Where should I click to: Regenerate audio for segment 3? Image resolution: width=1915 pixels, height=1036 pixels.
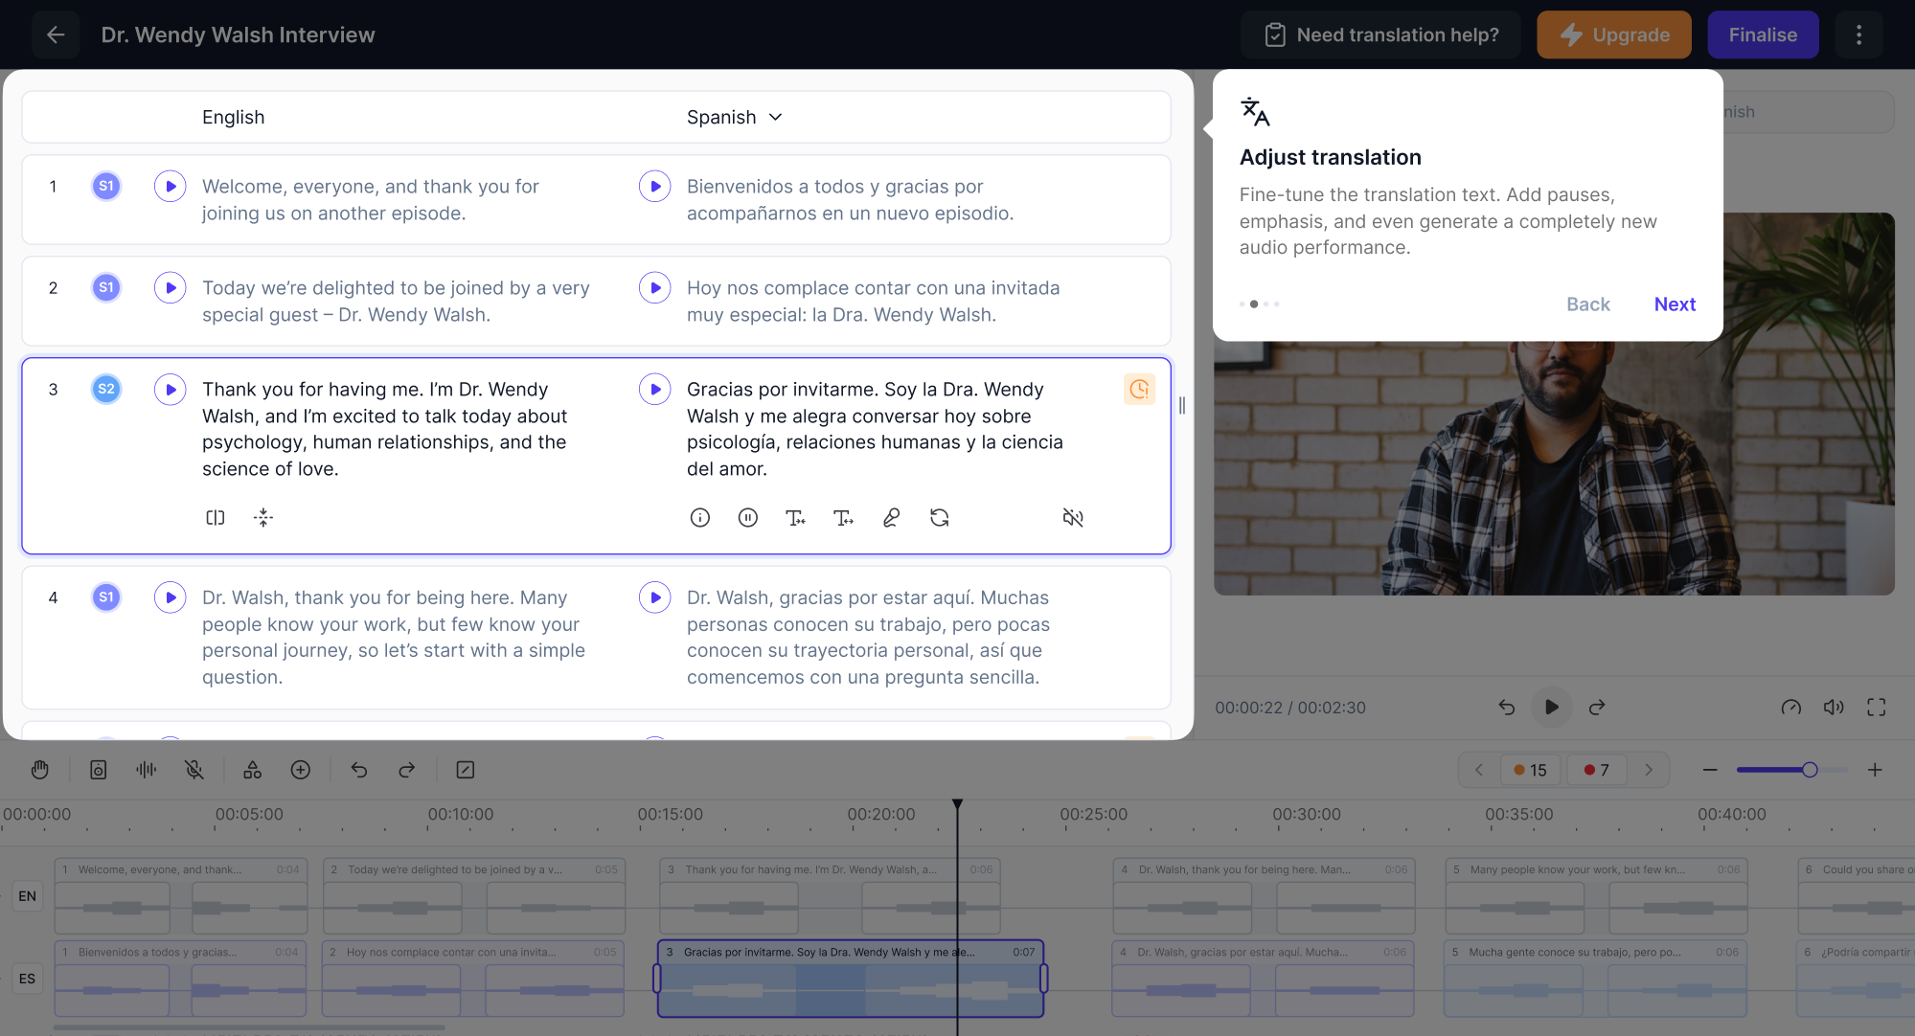pos(940,517)
